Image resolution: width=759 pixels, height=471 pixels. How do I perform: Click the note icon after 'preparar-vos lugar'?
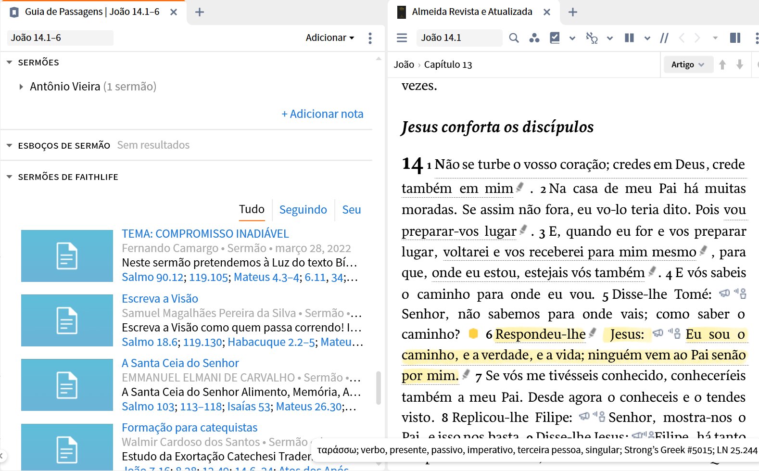pyautogui.click(x=523, y=230)
